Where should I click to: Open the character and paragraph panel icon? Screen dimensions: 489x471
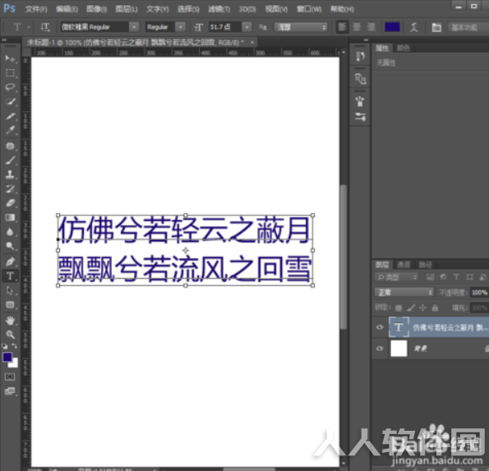[436, 27]
